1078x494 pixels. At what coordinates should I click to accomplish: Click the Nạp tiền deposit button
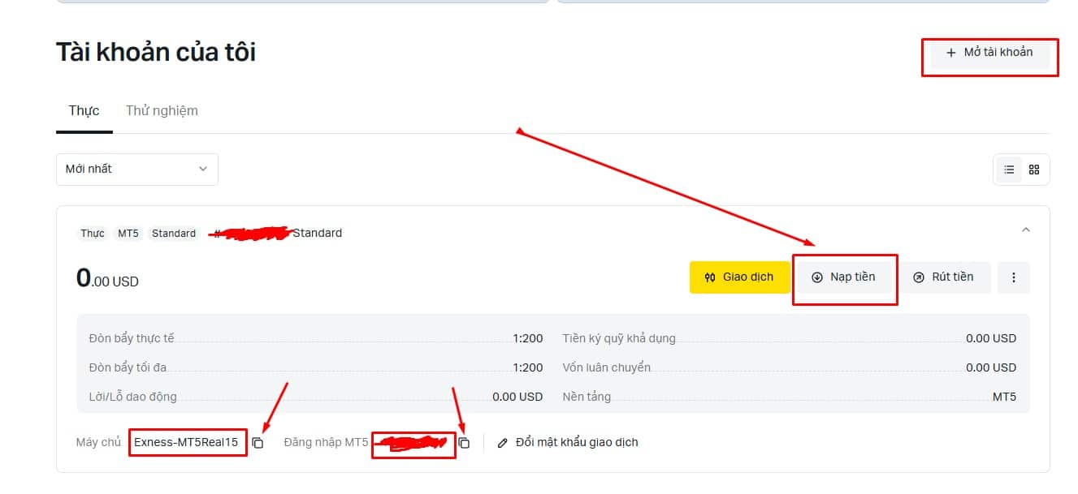843,277
